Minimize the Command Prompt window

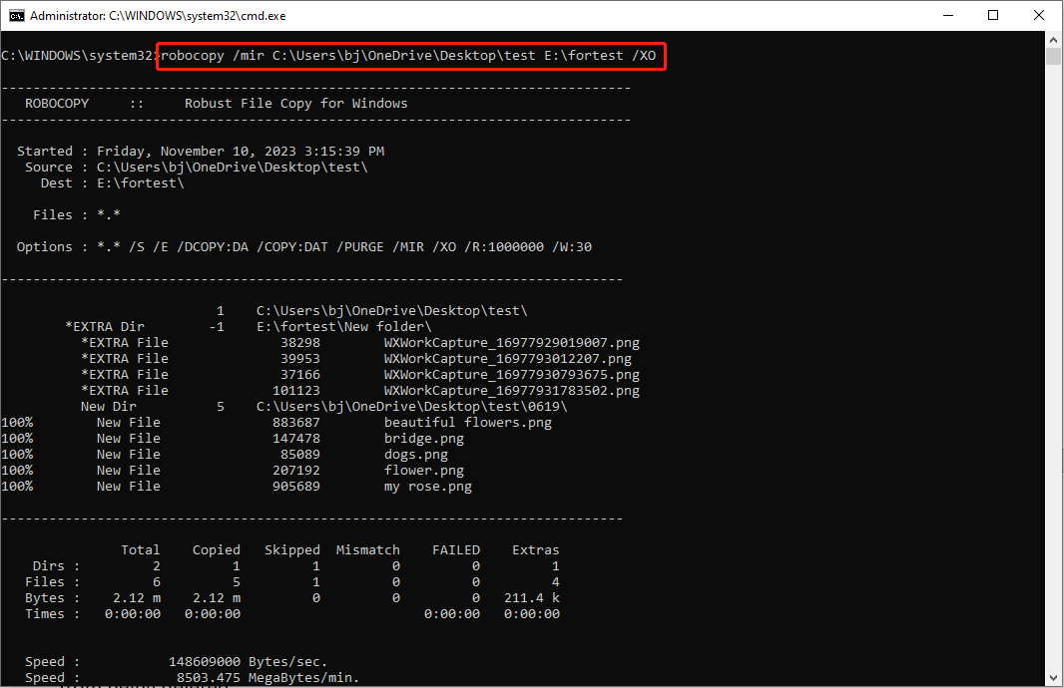[946, 16]
